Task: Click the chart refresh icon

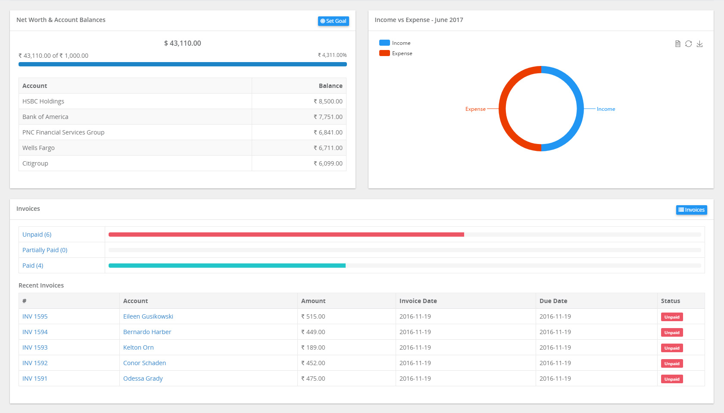Action: 689,44
